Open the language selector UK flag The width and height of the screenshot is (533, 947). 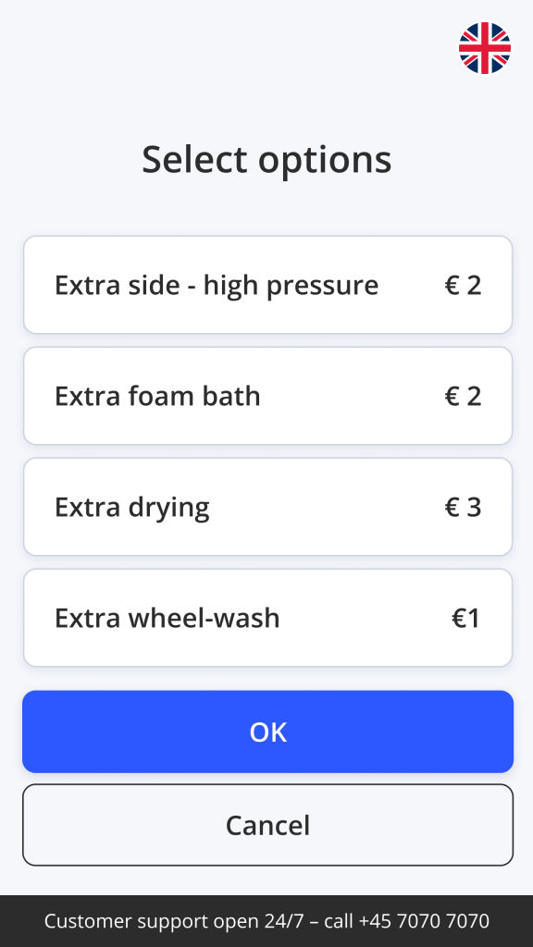485,48
